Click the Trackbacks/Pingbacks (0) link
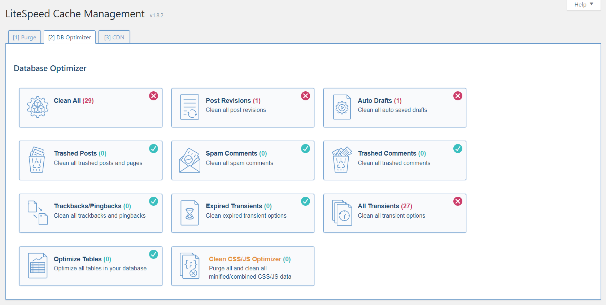Viewport: 606px width, 305px height. click(x=92, y=206)
